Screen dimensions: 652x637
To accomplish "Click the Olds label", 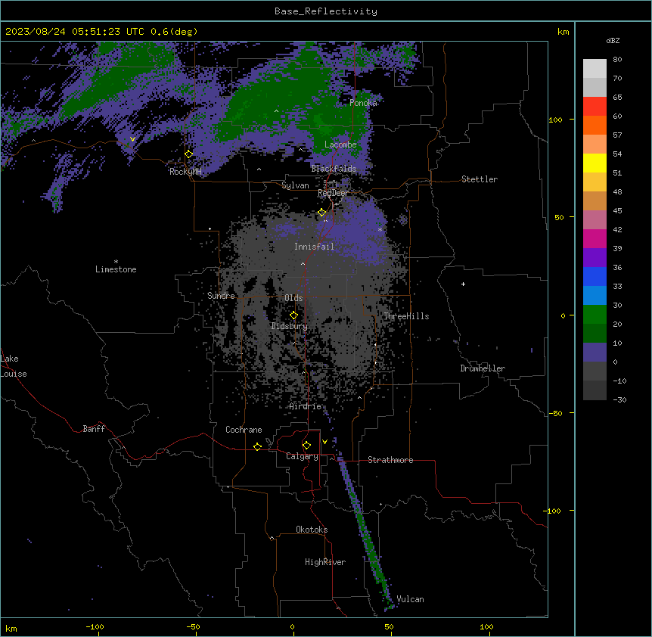I will pyautogui.click(x=293, y=298).
